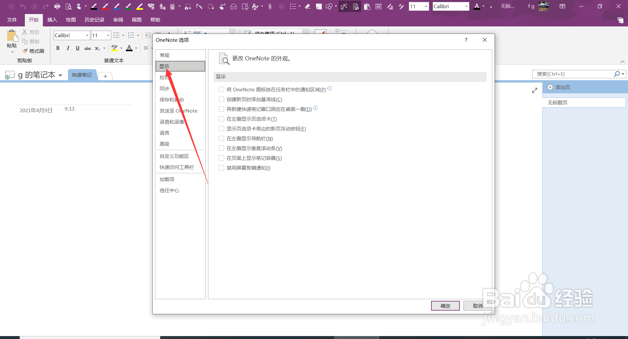The image size is (628, 339).
Task: Click the email page envelope icon
Action: click(x=234, y=6)
